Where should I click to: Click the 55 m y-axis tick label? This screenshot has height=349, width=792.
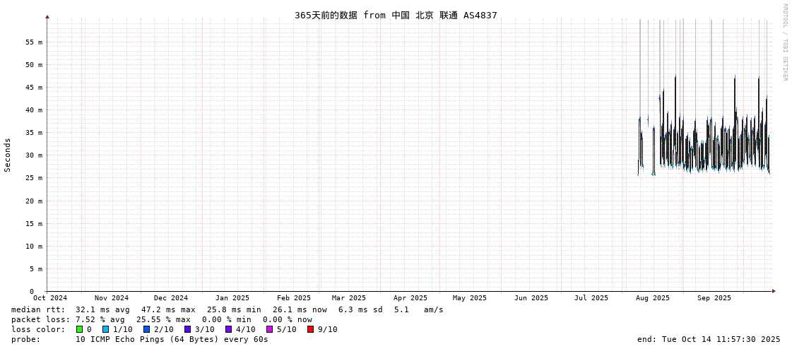34,42
